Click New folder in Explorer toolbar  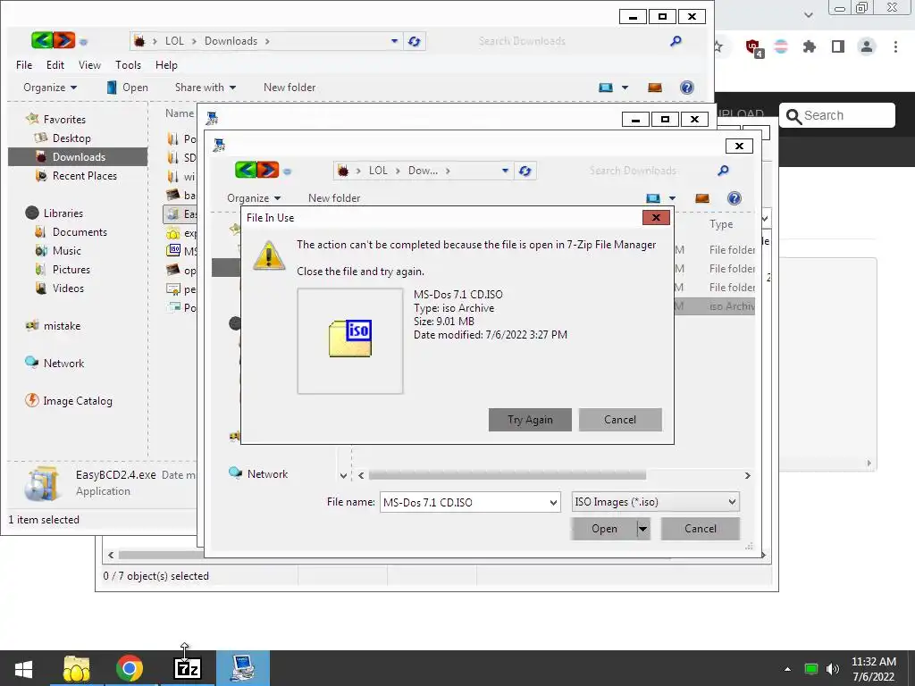(290, 88)
